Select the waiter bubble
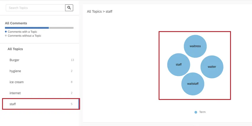Viewport: 252px width, 126px height. [212, 67]
